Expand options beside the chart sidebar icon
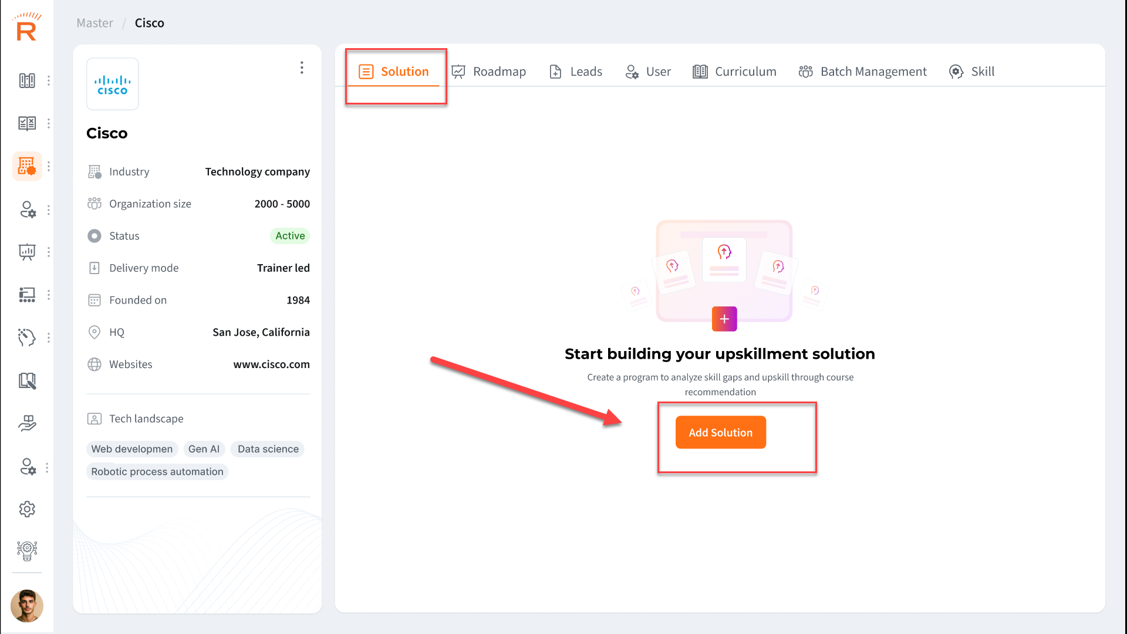 coord(49,252)
